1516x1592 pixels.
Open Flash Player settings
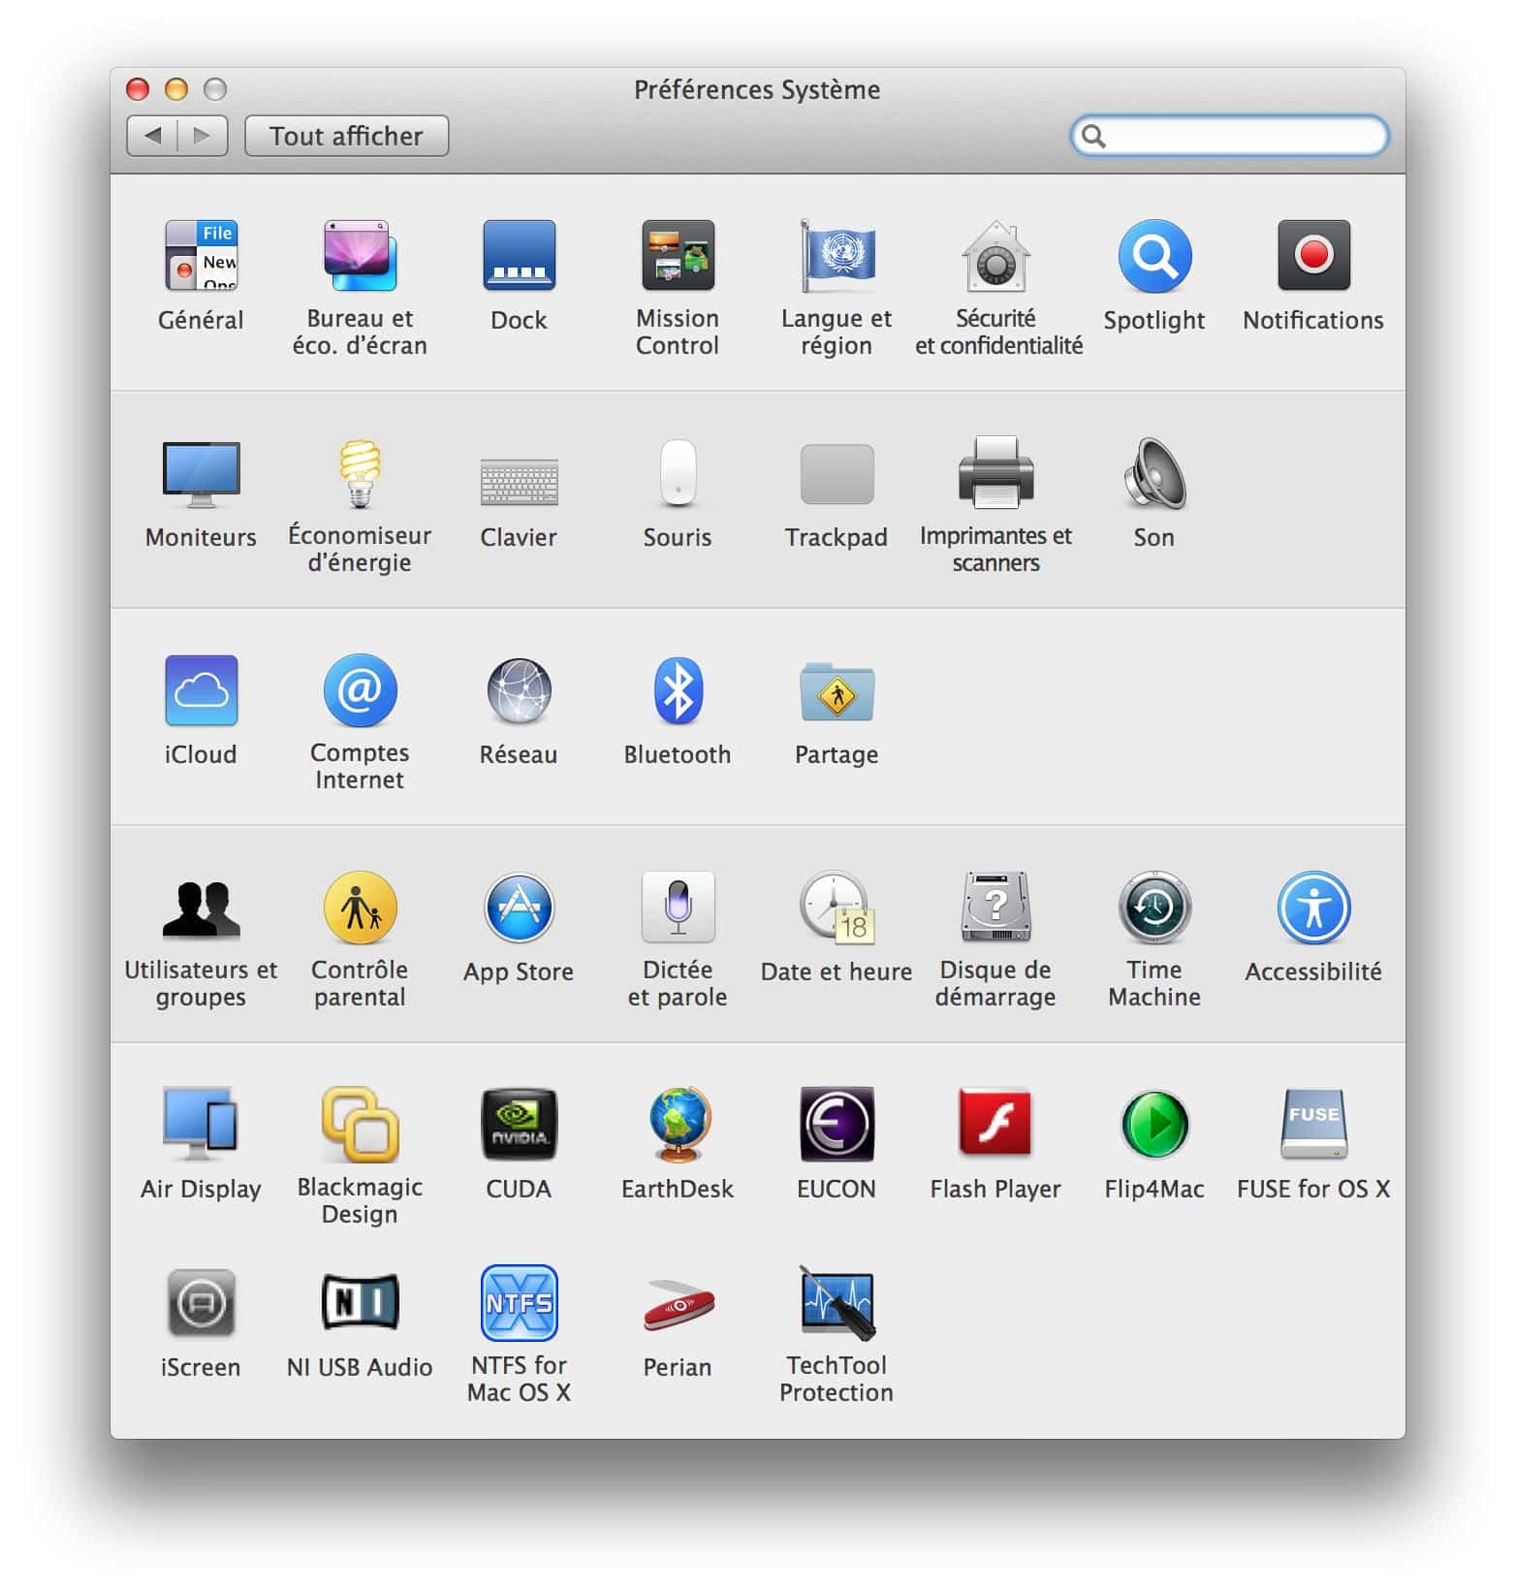(x=995, y=1122)
